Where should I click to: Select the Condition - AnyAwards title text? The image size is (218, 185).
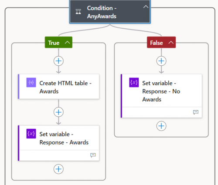(x=102, y=12)
